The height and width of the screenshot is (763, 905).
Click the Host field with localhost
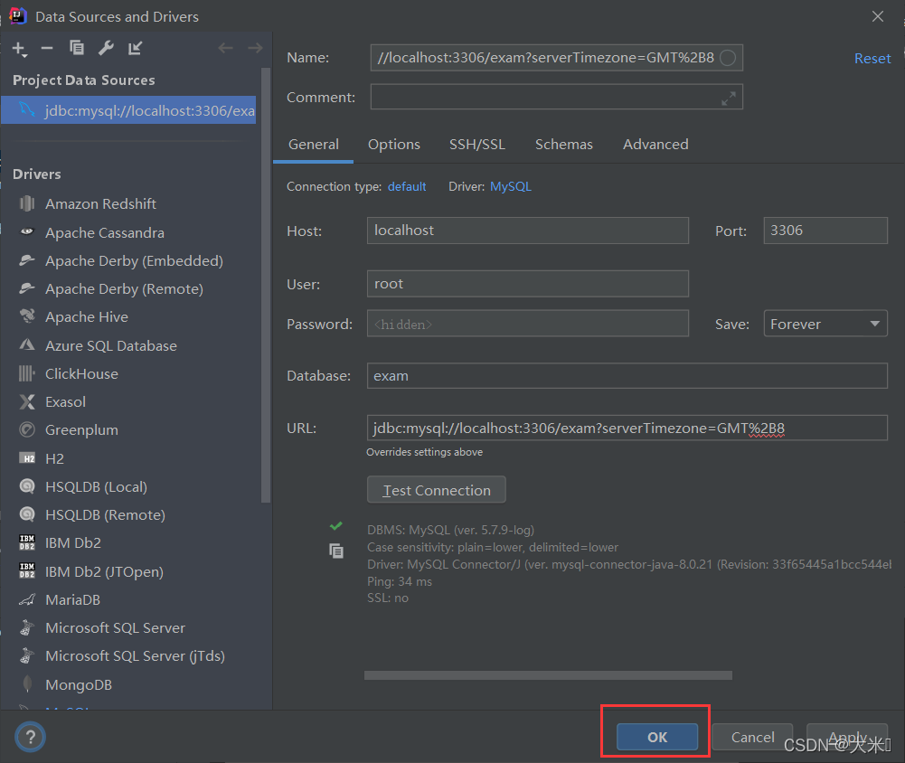click(x=527, y=231)
